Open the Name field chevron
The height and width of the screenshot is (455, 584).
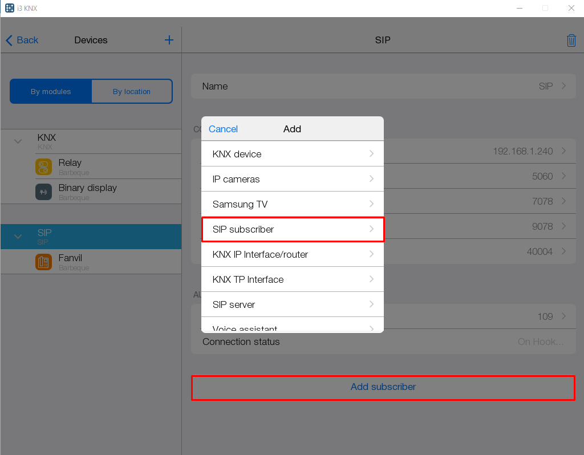(563, 86)
